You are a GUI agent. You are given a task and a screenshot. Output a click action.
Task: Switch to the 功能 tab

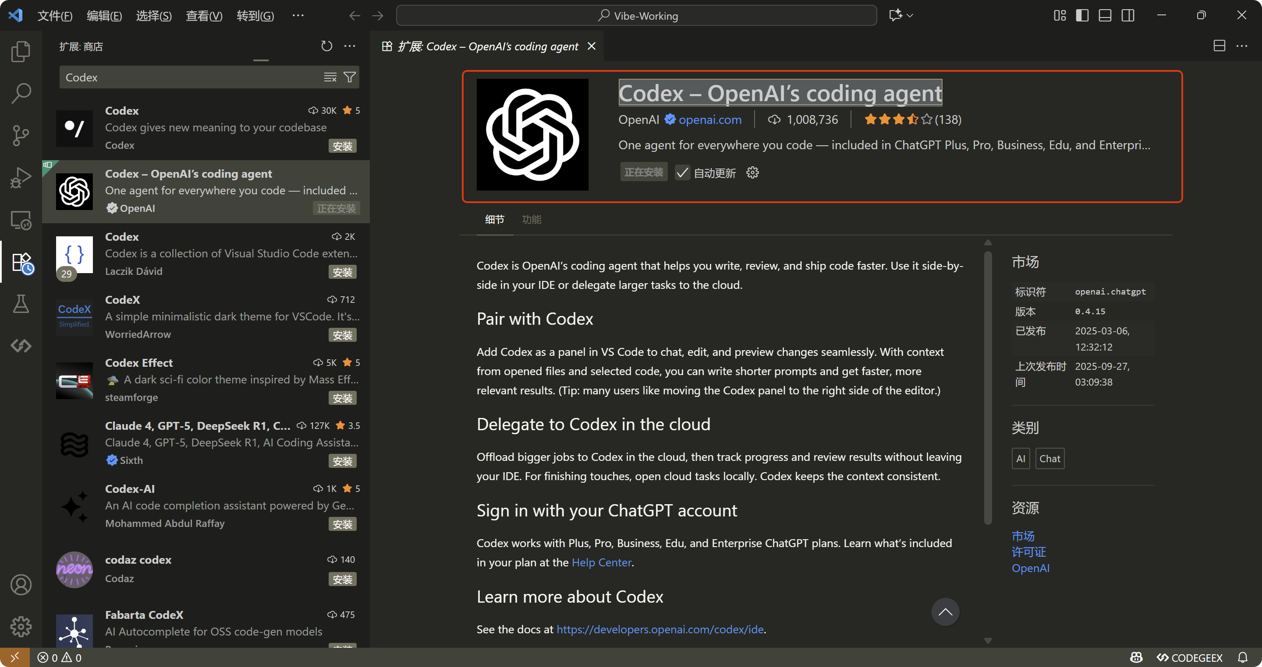[x=531, y=219]
